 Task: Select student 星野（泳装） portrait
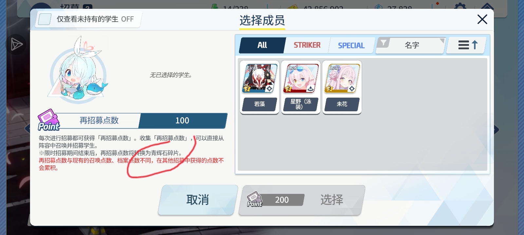[301, 78]
